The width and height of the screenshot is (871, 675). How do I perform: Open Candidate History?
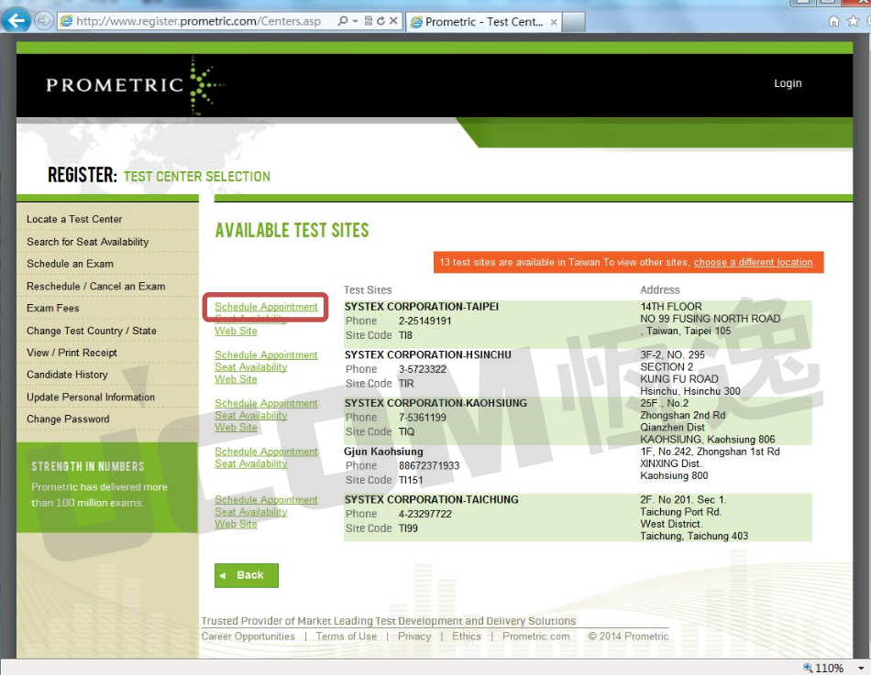point(67,375)
